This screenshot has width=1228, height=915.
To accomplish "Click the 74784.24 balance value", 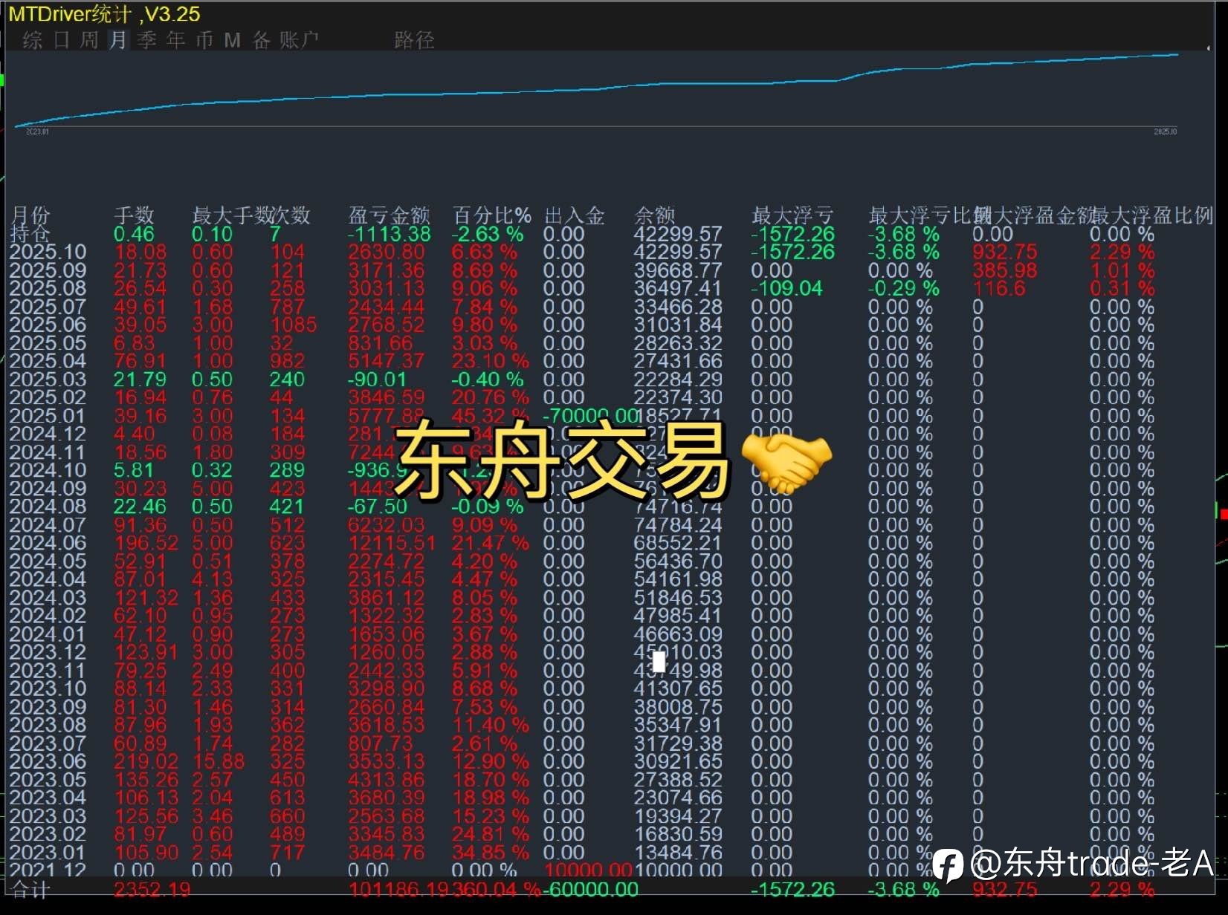I will 678,525.
